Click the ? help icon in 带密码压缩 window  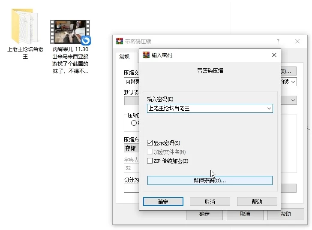(278, 41)
